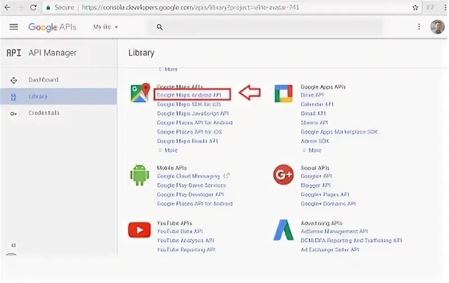Reload the page with the refresh icon
Screen dimensions: 449x283
coord(33,7)
